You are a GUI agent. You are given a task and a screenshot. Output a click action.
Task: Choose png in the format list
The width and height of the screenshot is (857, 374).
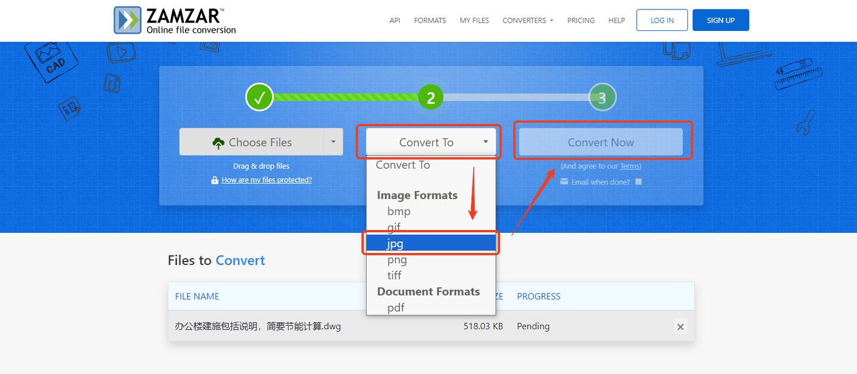coord(431,259)
